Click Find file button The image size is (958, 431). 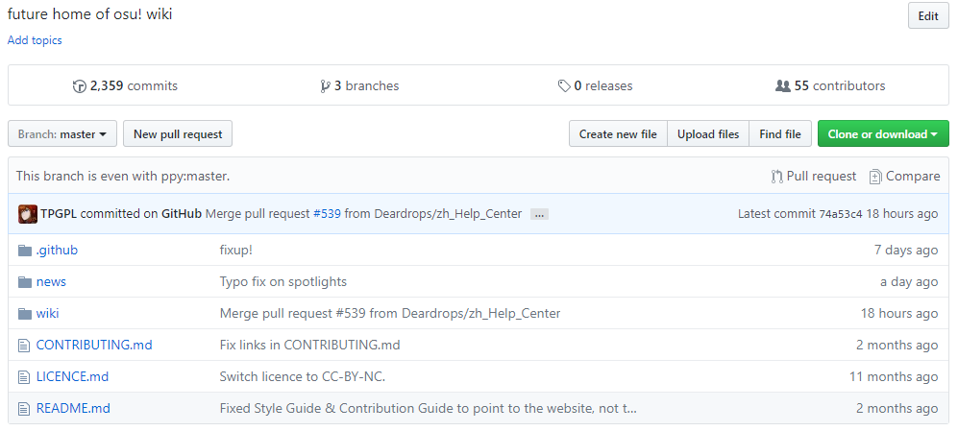(x=780, y=133)
